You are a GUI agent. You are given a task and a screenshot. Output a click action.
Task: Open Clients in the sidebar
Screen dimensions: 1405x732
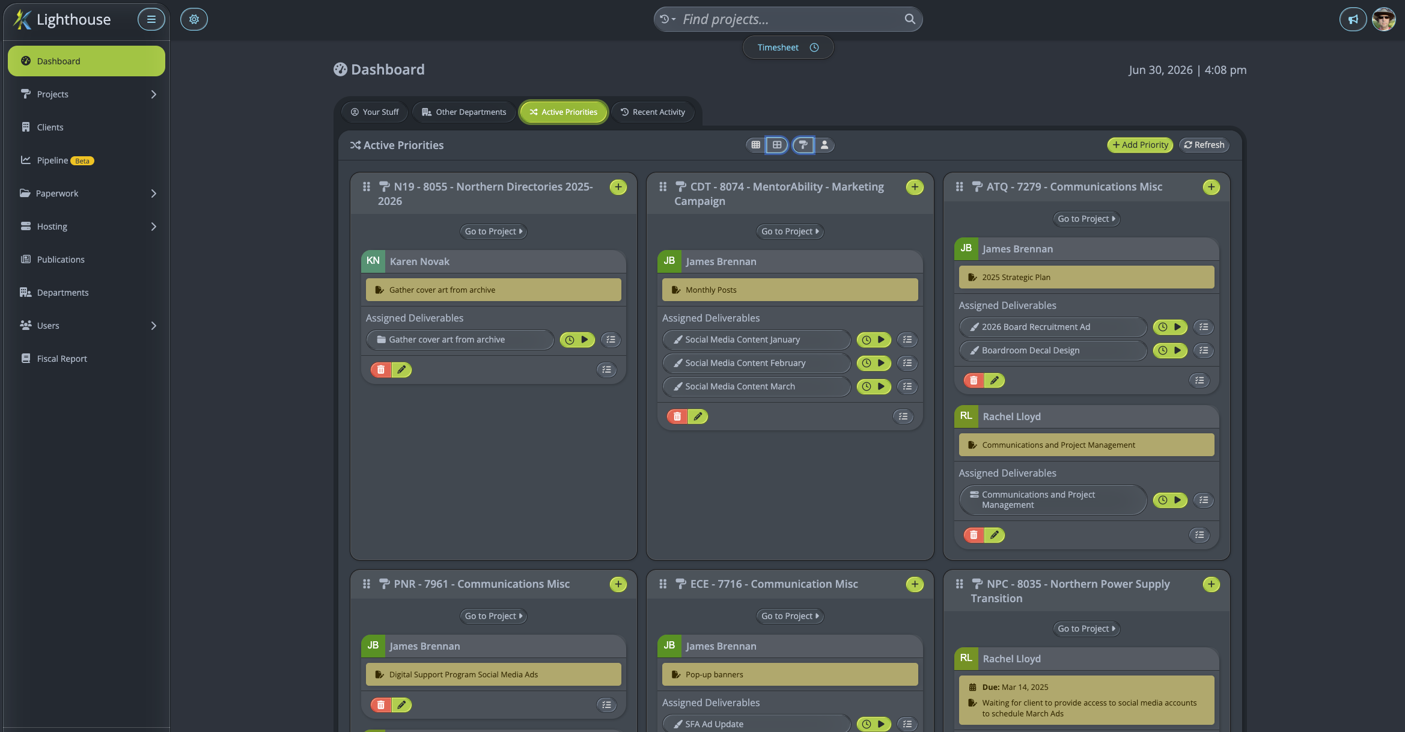87,127
